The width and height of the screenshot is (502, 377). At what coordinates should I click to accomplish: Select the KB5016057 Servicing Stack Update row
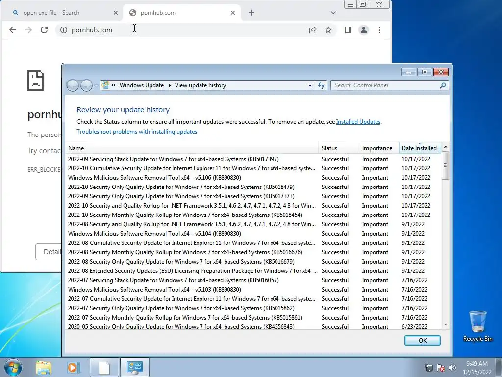[x=253, y=280]
